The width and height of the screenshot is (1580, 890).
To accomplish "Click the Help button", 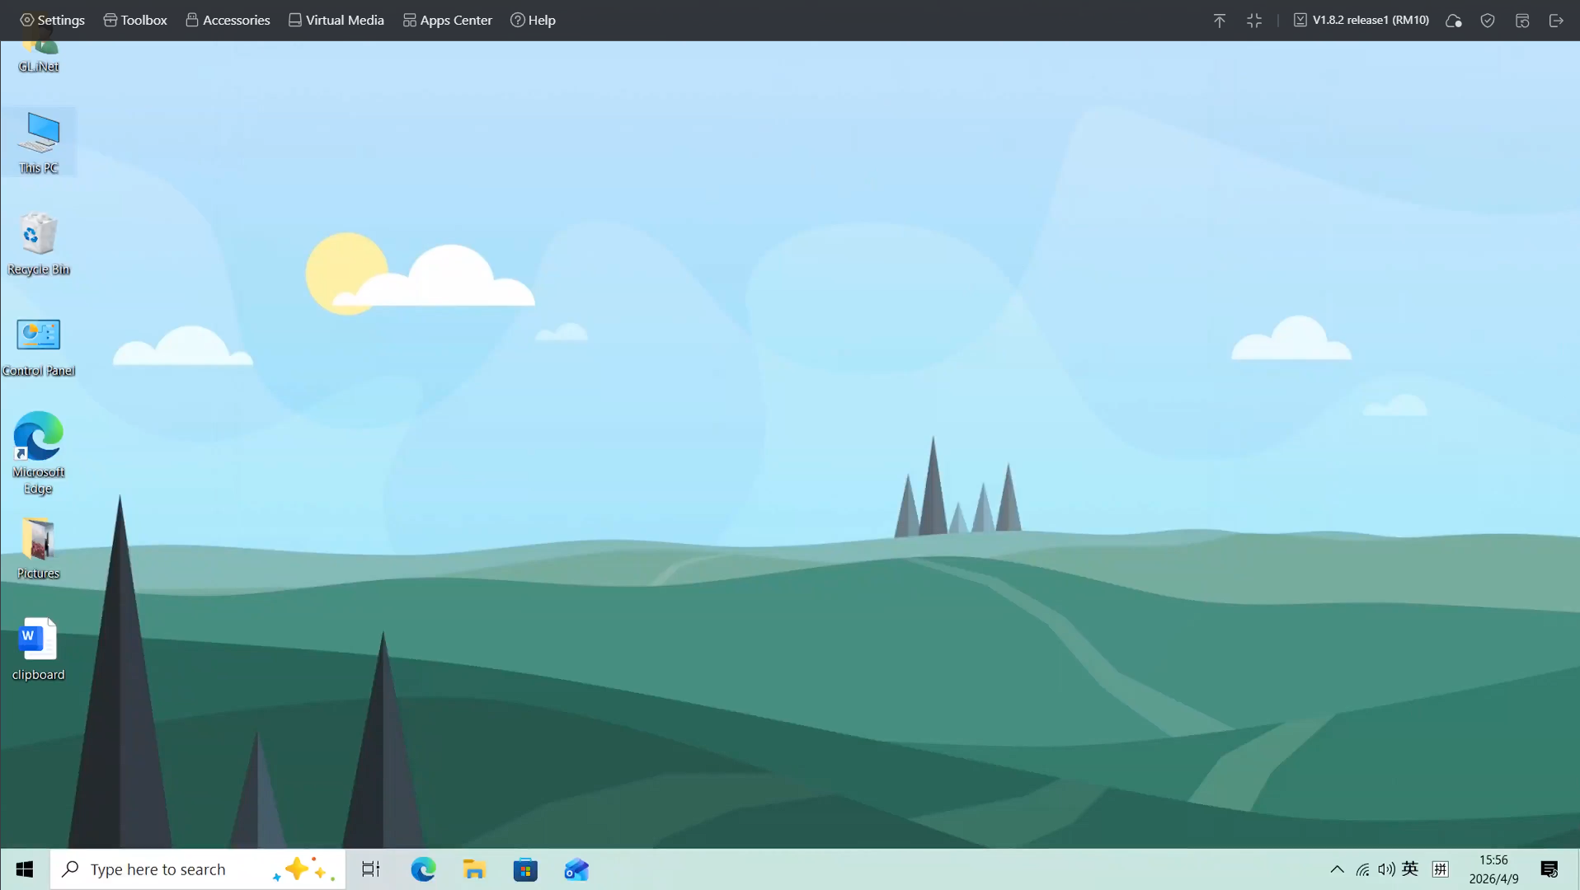I will click(533, 20).
